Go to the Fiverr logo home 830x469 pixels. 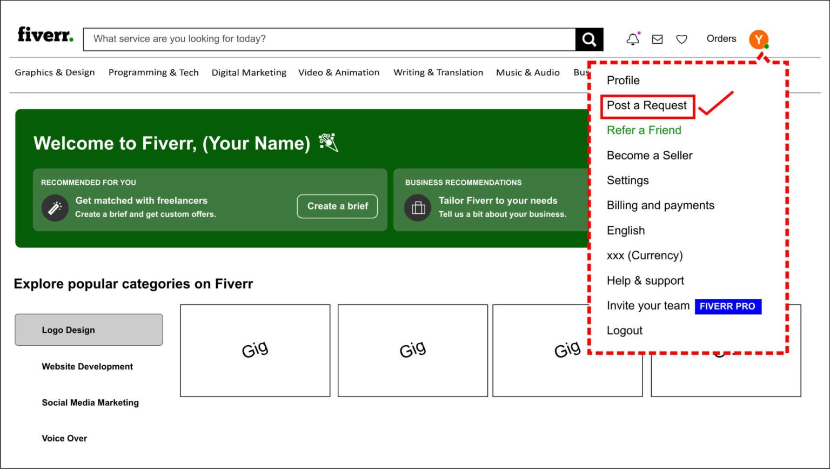click(x=45, y=35)
